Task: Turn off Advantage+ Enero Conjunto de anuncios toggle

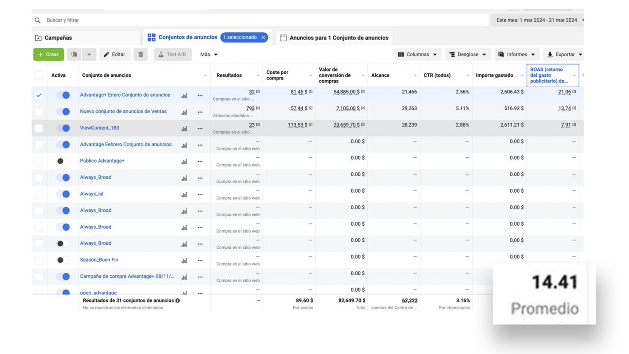Action: tap(63, 95)
